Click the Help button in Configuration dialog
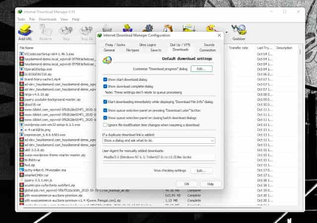This screenshot has width=317, height=223. click(x=211, y=184)
